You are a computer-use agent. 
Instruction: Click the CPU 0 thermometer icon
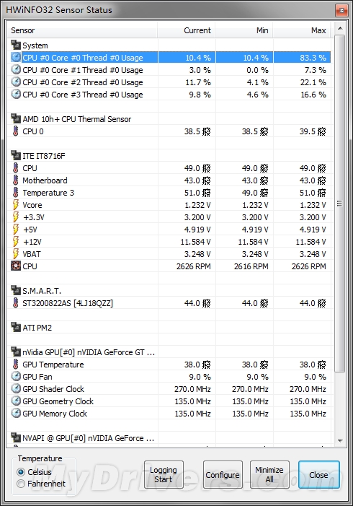15,131
